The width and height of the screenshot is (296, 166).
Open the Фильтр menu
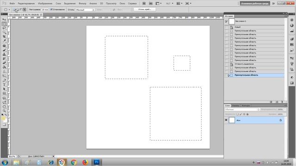[x=82, y=3]
